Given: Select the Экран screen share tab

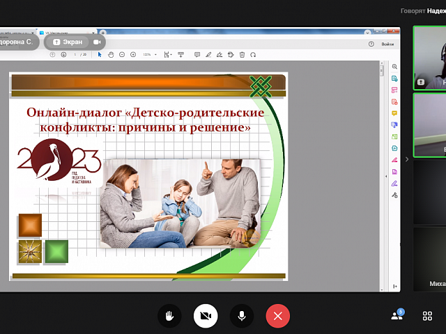Looking at the screenshot, I should [x=66, y=42].
